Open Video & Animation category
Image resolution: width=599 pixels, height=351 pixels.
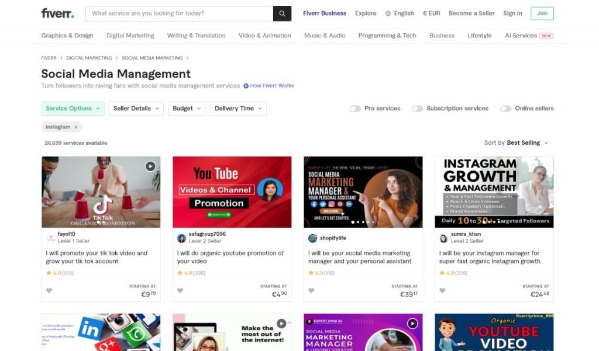tap(265, 36)
